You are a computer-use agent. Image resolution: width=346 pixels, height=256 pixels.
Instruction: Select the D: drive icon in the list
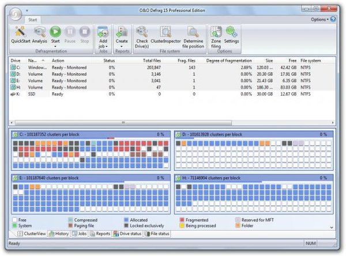13,74
